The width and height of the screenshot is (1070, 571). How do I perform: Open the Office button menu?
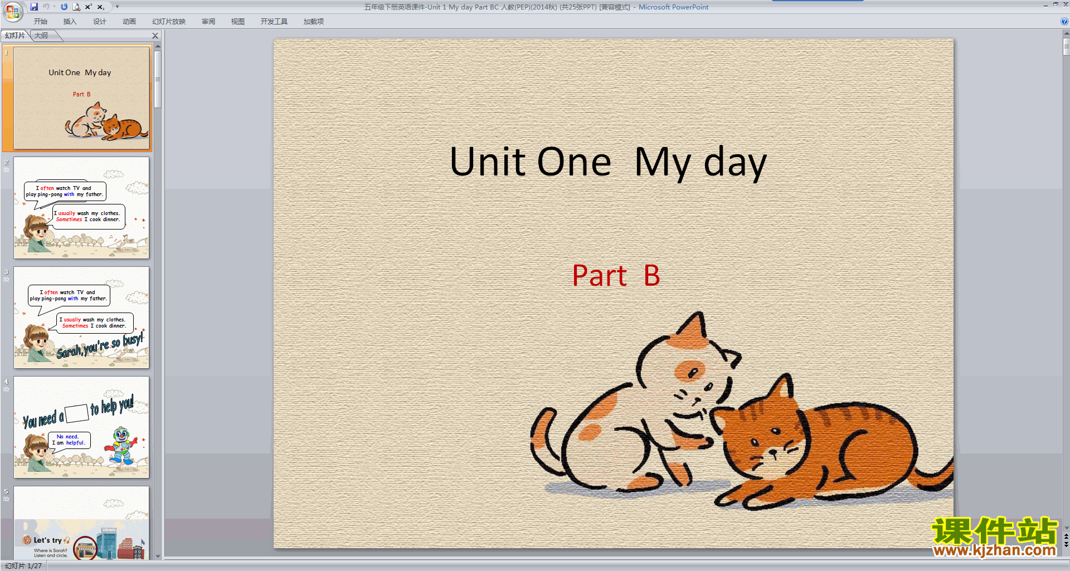coord(12,11)
